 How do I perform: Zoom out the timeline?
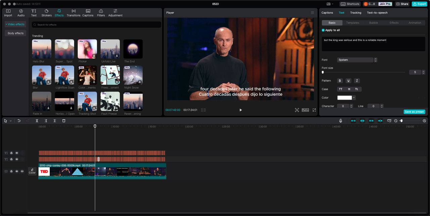pos(396,121)
